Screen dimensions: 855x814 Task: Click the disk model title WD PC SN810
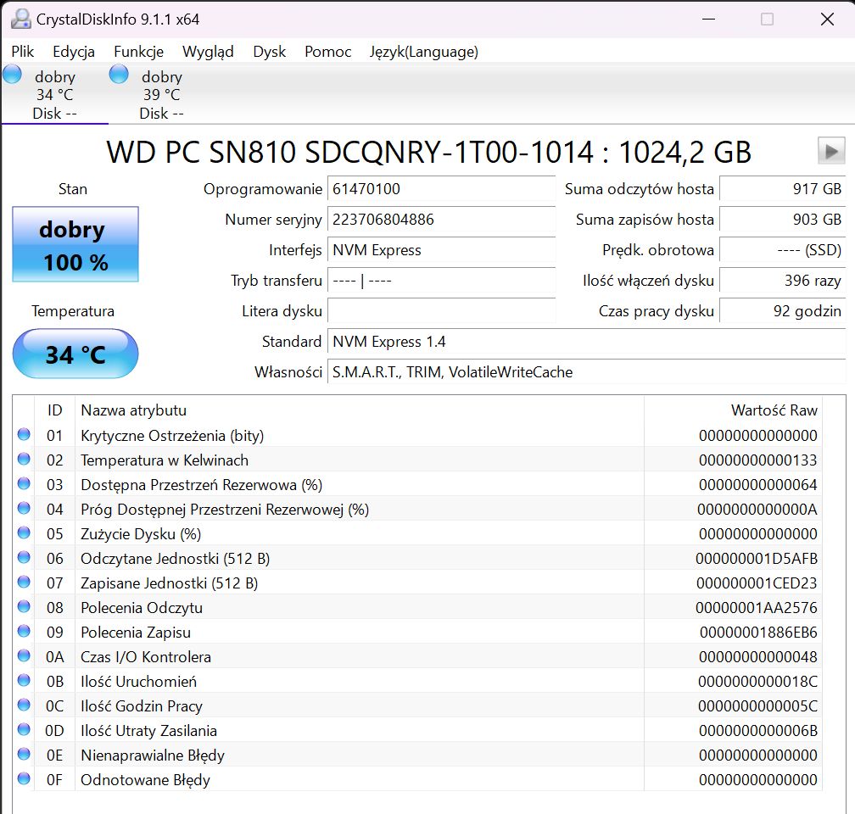click(x=428, y=152)
